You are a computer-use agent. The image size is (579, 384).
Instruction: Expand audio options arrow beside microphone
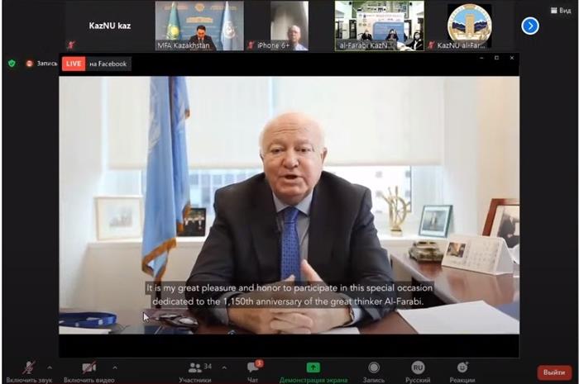(50, 367)
